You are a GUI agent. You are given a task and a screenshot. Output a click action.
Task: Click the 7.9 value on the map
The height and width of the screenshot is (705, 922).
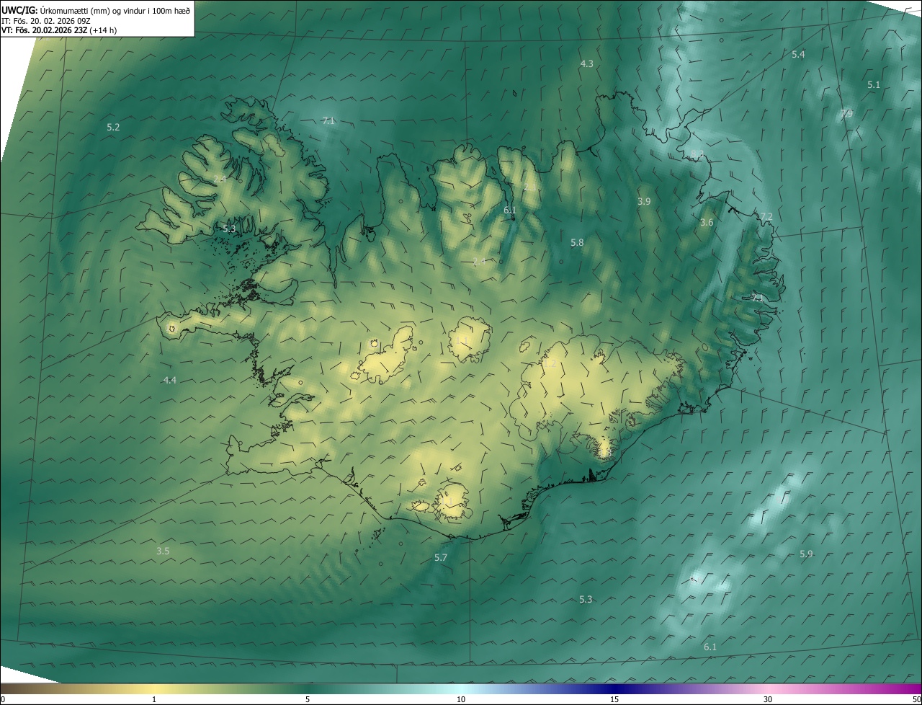[847, 114]
